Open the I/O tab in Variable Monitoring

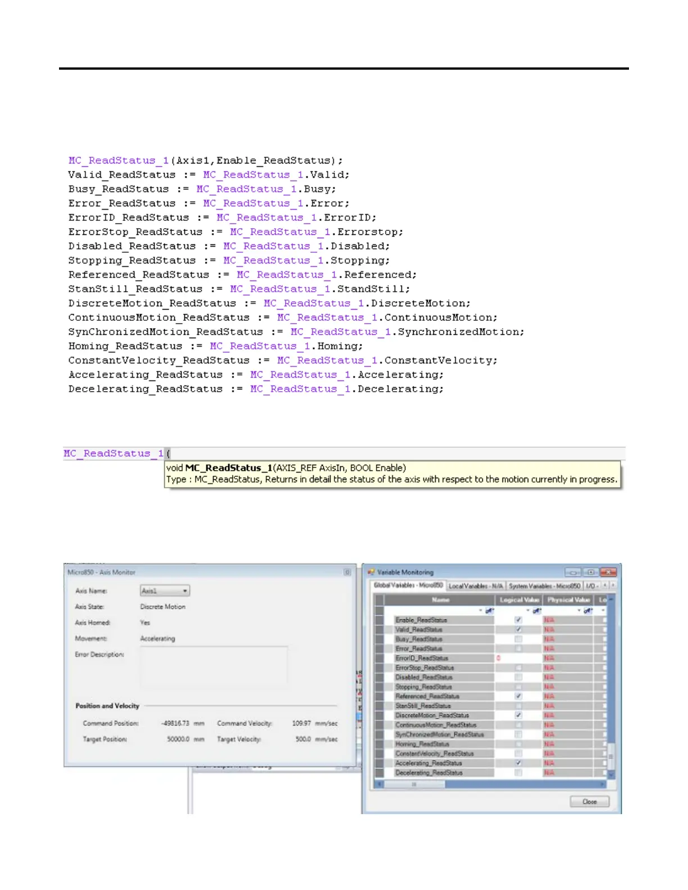click(x=591, y=585)
